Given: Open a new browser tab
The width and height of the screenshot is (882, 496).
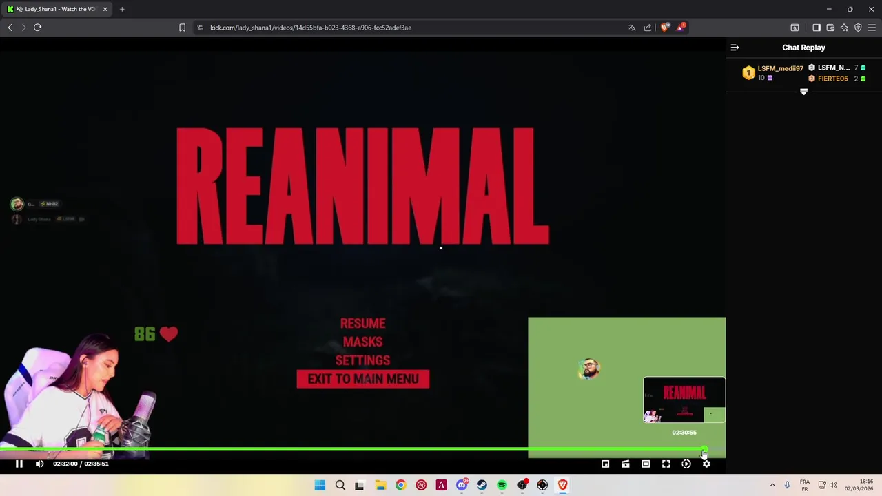Looking at the screenshot, I should coord(122,9).
